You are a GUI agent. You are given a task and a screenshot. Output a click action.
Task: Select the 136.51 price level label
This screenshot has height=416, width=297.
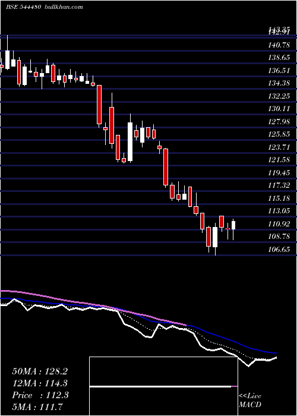pos(279,71)
